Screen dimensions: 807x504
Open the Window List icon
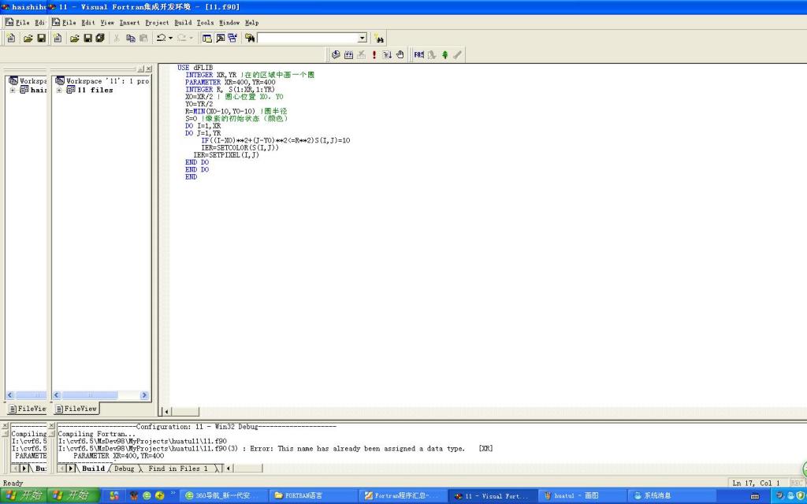(x=232, y=38)
